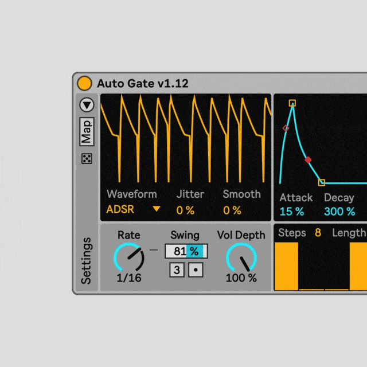Screen dimensions: 367x367
Task: Click the Rate knob
Action: point(129,257)
